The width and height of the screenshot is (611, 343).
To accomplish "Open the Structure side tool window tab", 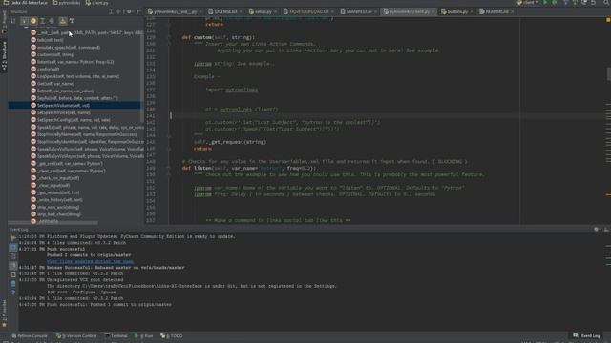I will (x=4, y=57).
